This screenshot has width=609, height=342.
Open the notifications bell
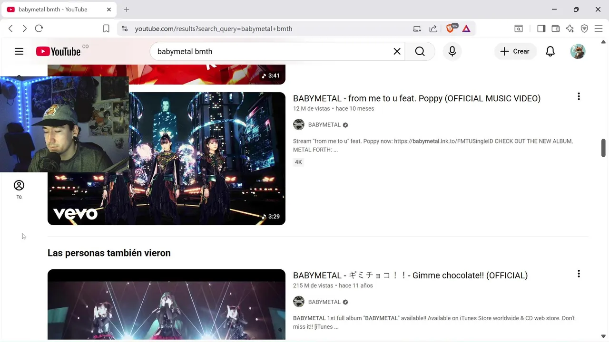coord(550,51)
